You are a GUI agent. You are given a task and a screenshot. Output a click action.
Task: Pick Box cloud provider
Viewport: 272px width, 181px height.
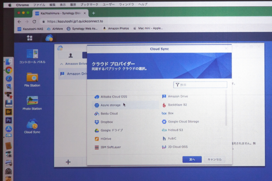click(168, 113)
